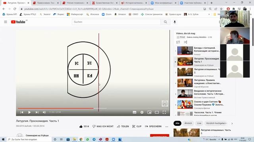Viewport: 254px width, 142px height.
Task: Open the YouTube hamburger guide menu
Action: click(x=6, y=22)
